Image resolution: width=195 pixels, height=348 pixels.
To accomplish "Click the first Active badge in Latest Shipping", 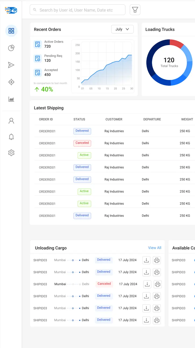I will click(x=84, y=155).
